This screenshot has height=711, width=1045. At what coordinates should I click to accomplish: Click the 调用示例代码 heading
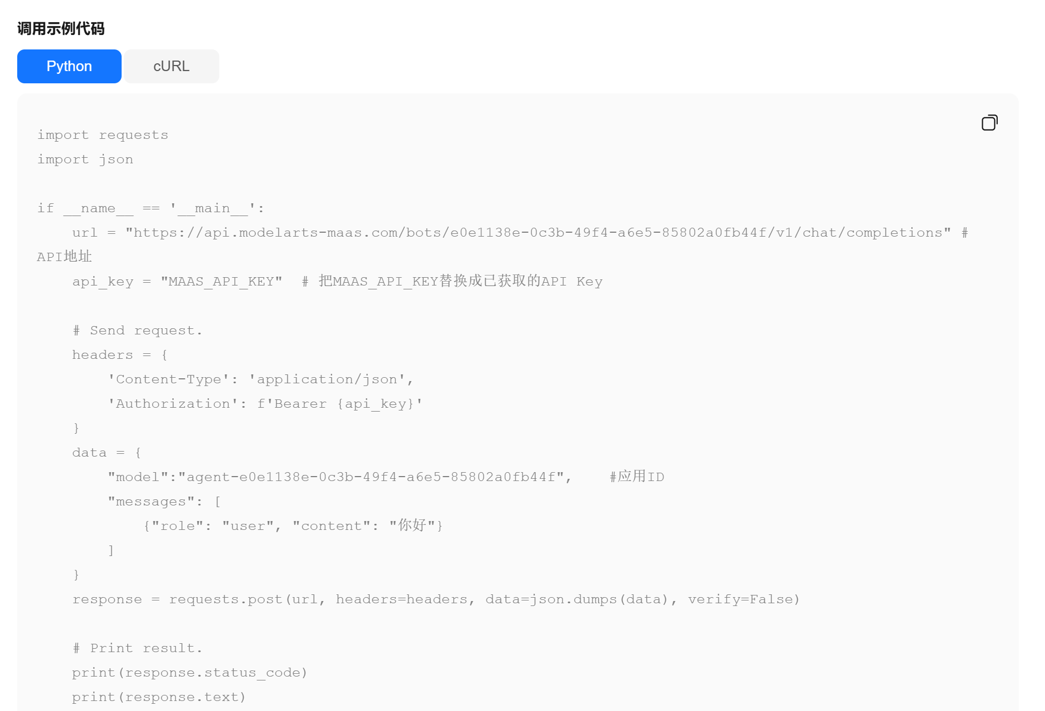(61, 28)
